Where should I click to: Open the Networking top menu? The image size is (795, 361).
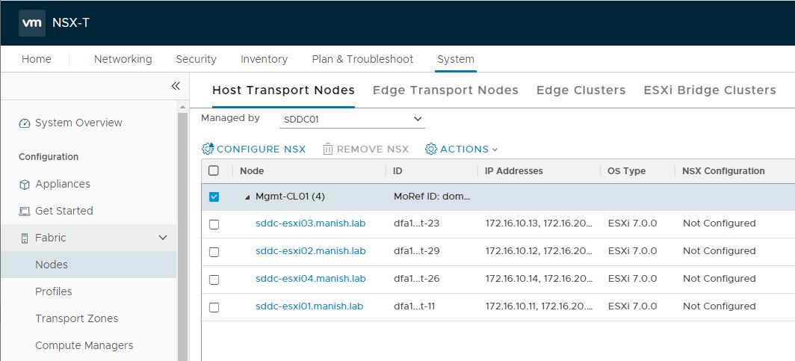click(x=123, y=59)
